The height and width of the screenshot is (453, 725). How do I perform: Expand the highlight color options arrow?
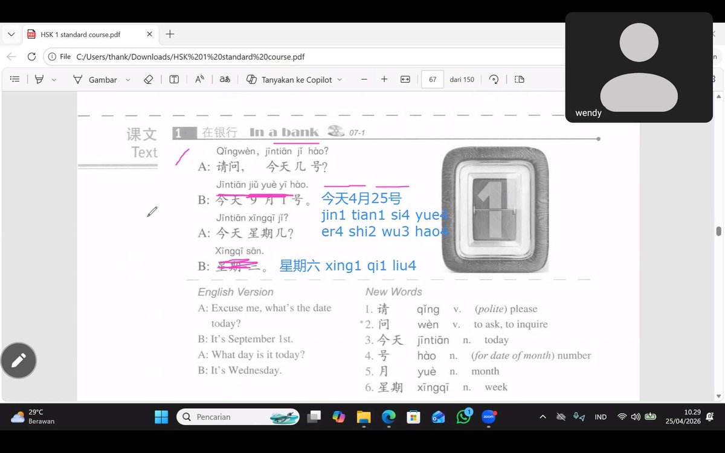(x=54, y=80)
